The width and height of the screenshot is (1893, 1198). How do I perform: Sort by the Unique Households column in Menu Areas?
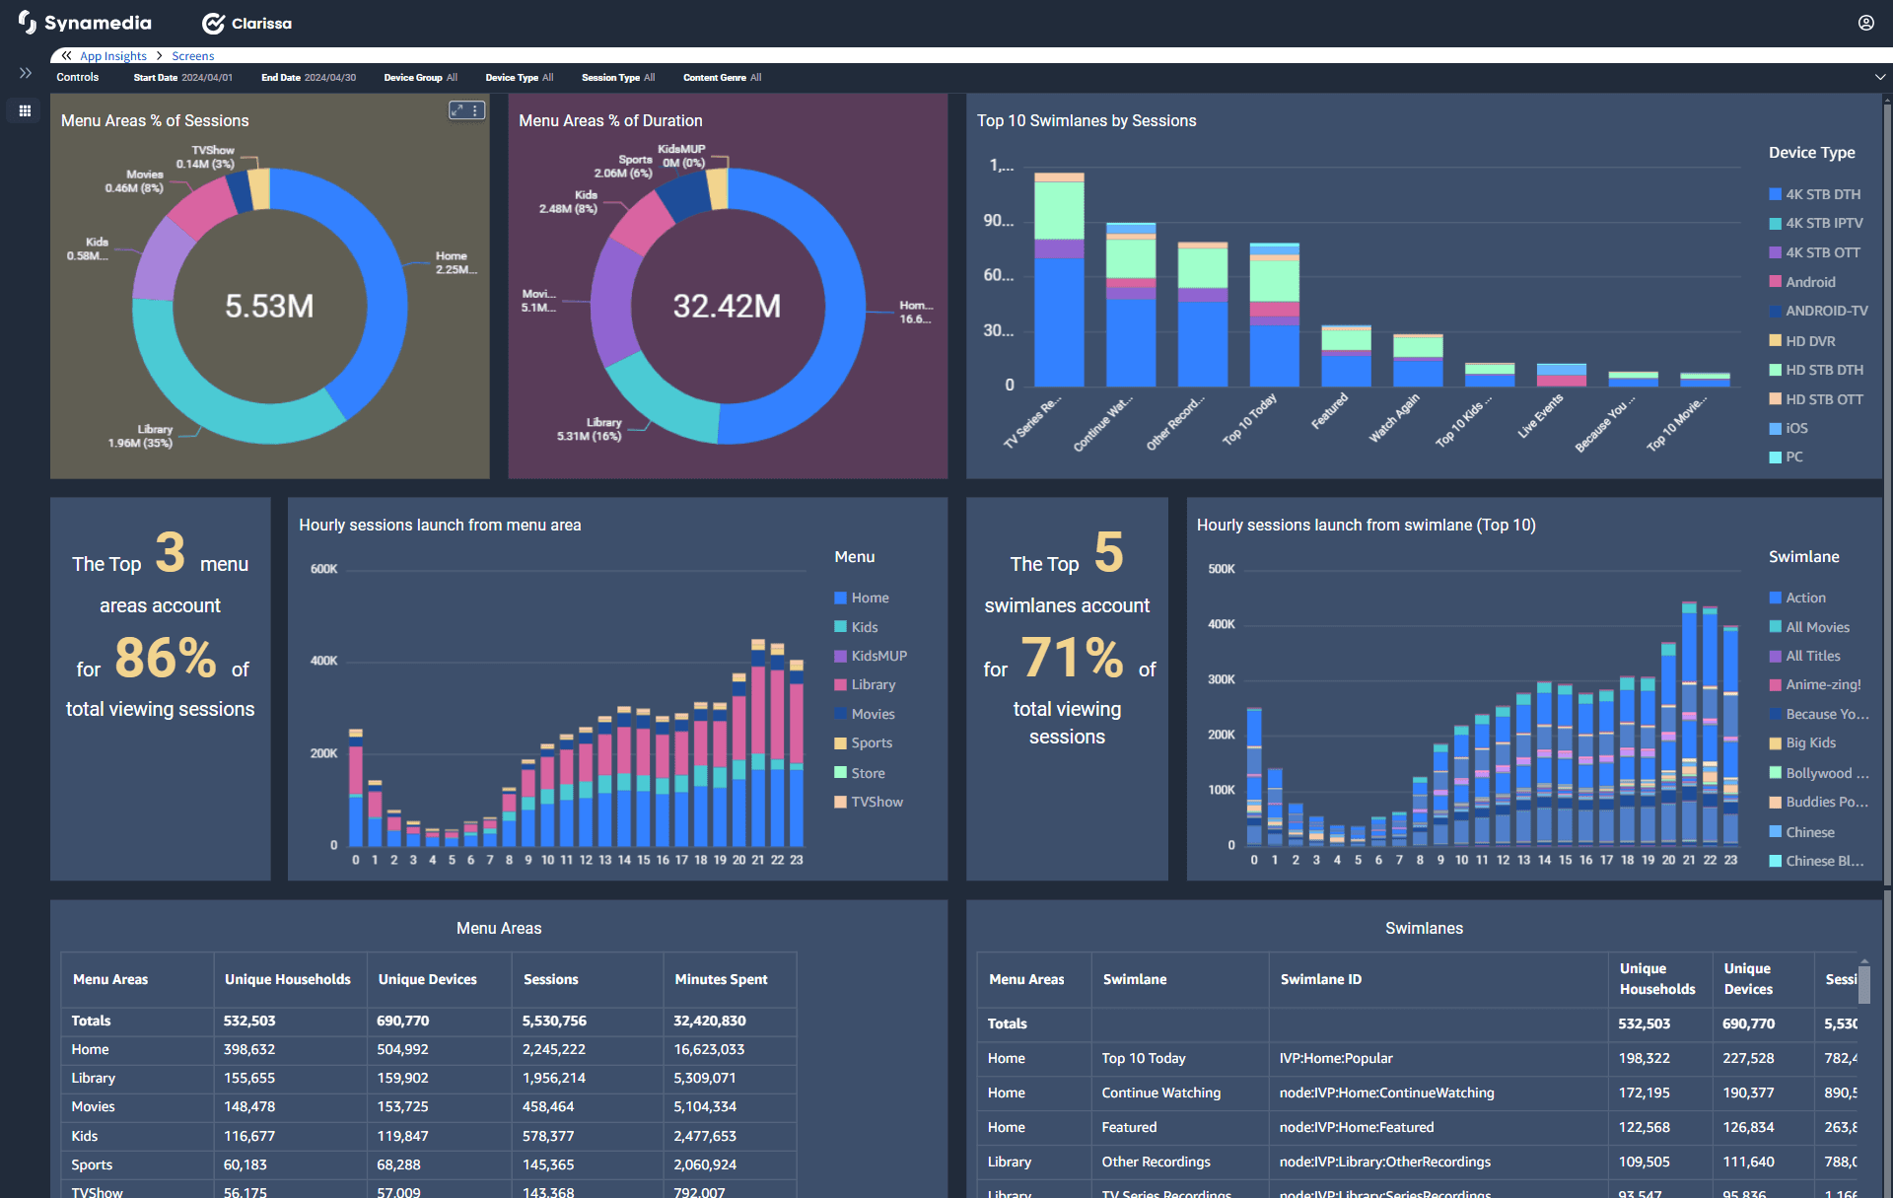coord(287,979)
